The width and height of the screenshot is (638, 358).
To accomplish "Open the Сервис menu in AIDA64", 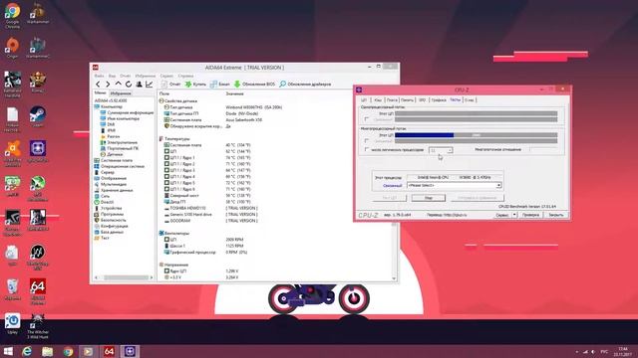I will tap(166, 76).
